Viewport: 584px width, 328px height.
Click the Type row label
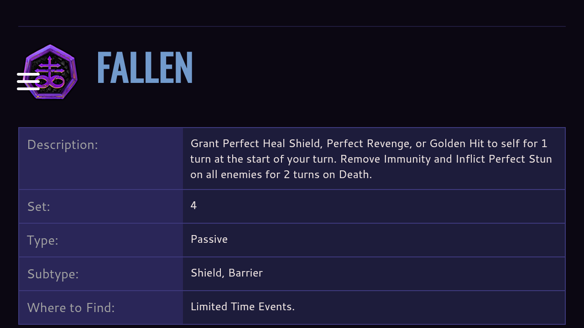[42, 241]
